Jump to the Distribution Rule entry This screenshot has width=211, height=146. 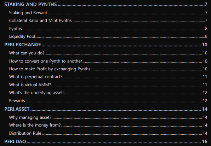click(x=25, y=133)
